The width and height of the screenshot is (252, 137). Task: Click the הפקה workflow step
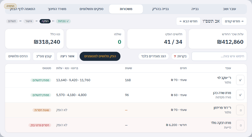pyautogui.click(x=45, y=21)
